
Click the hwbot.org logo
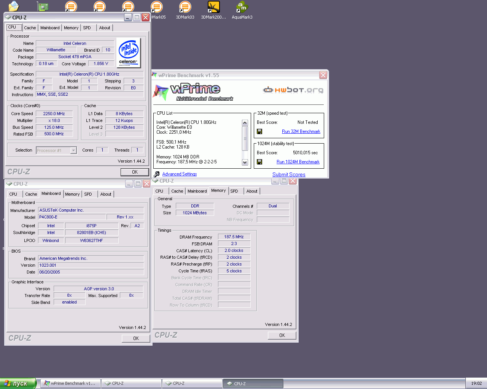tap(293, 90)
